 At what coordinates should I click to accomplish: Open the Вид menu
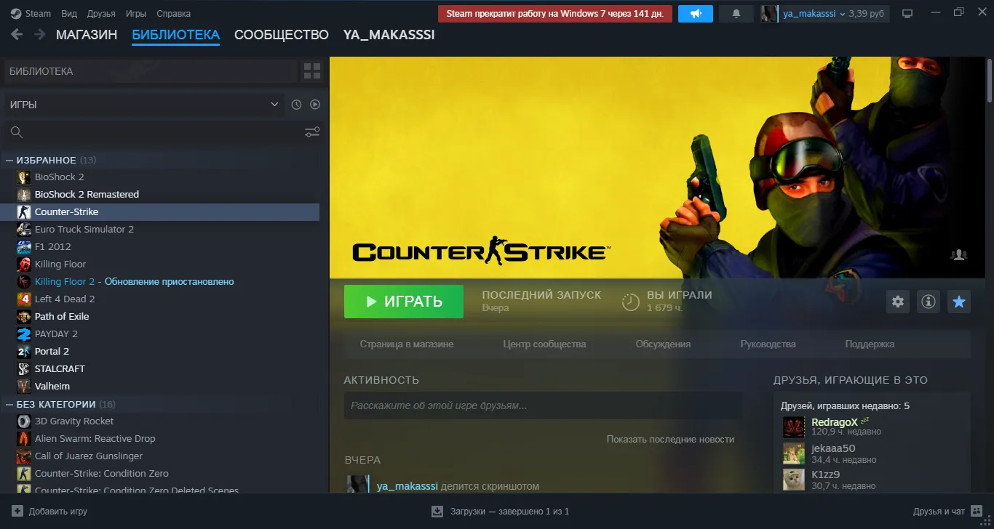tap(69, 14)
